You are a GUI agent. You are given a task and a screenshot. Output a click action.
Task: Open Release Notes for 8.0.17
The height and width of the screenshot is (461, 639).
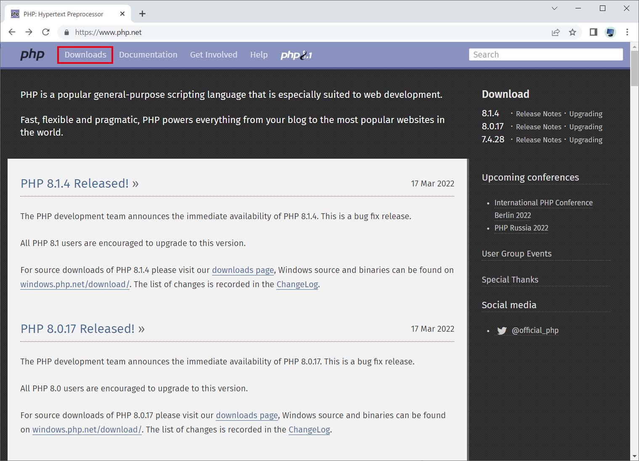point(538,127)
